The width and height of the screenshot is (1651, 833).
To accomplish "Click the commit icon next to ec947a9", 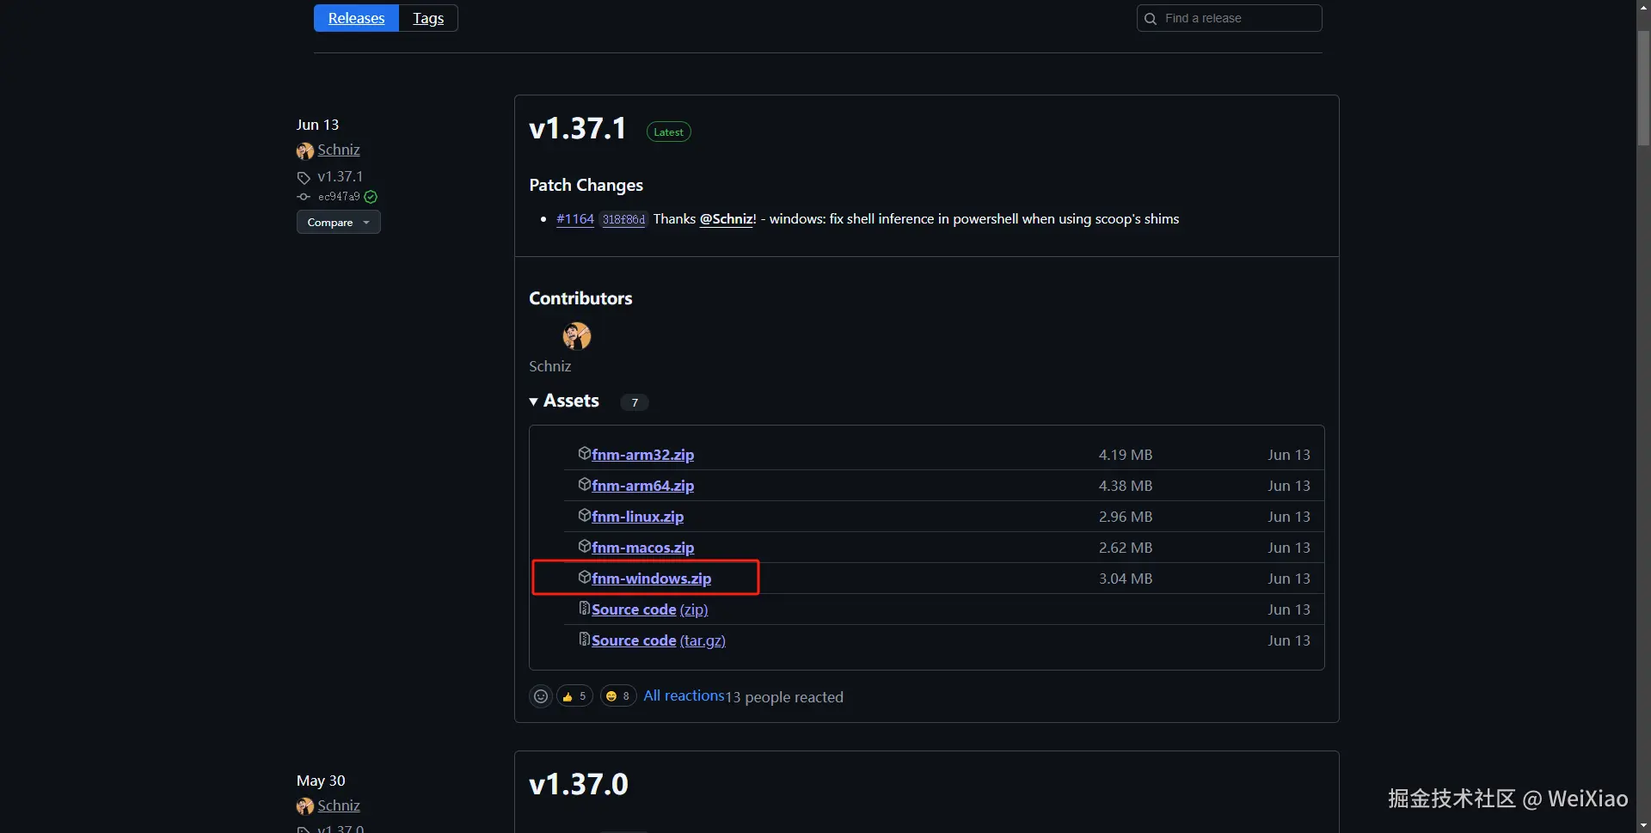I will point(304,197).
